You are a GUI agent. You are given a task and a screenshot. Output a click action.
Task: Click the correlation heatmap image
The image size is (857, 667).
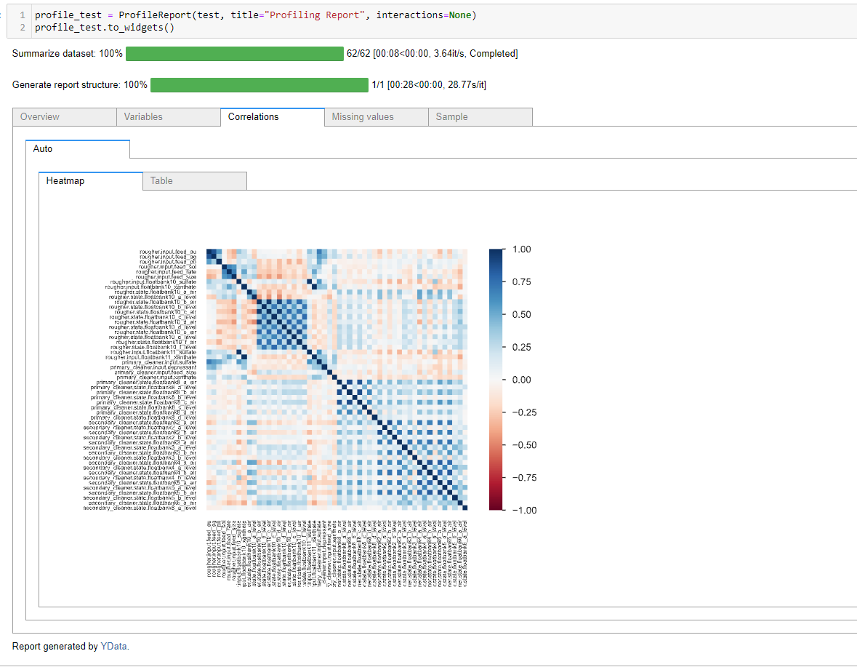coord(337,378)
